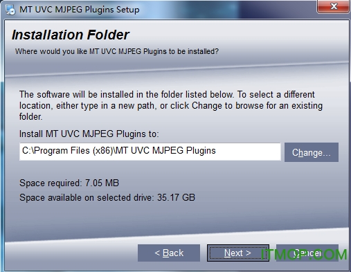Image resolution: width=351 pixels, height=272 pixels.
Task: Select the 'Where would you like' subtitle text
Action: point(117,51)
